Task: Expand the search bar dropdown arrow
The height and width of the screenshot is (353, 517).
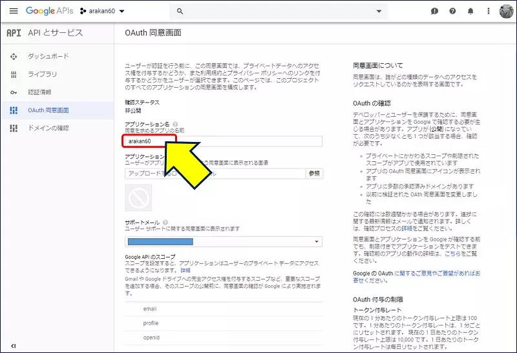Action: click(x=379, y=11)
